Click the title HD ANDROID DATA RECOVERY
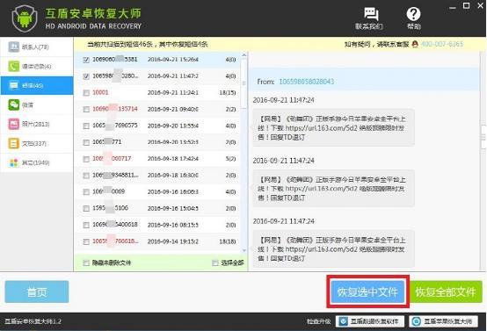 click(x=93, y=26)
